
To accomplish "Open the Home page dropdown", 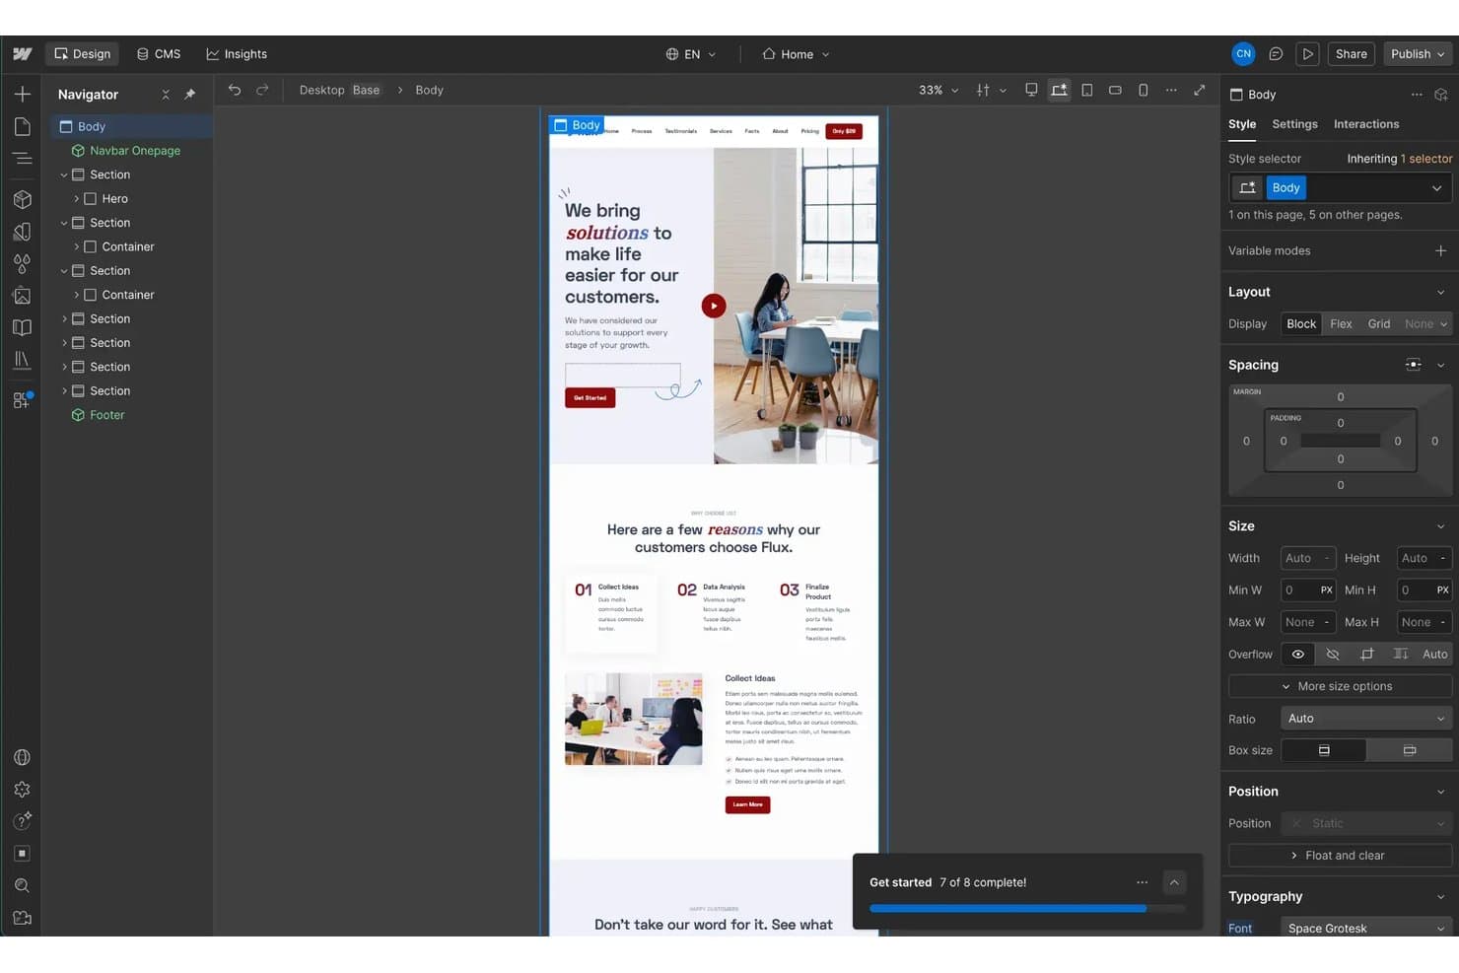I will (797, 54).
